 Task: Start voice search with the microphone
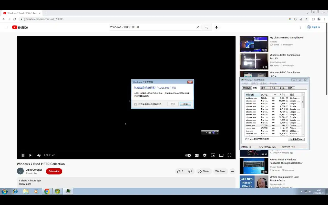217,27
